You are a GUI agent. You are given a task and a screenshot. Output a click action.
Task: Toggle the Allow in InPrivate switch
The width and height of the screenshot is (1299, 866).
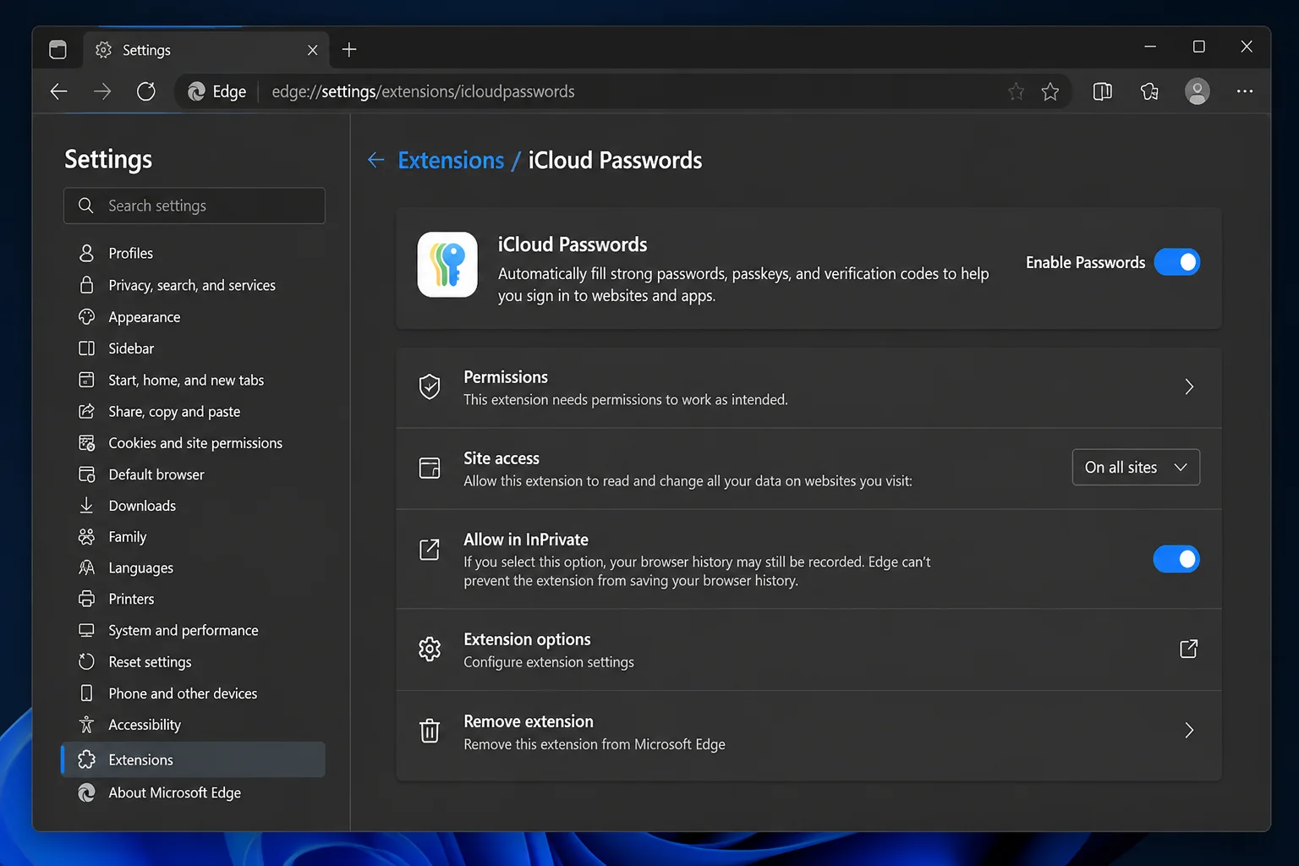pos(1176,559)
